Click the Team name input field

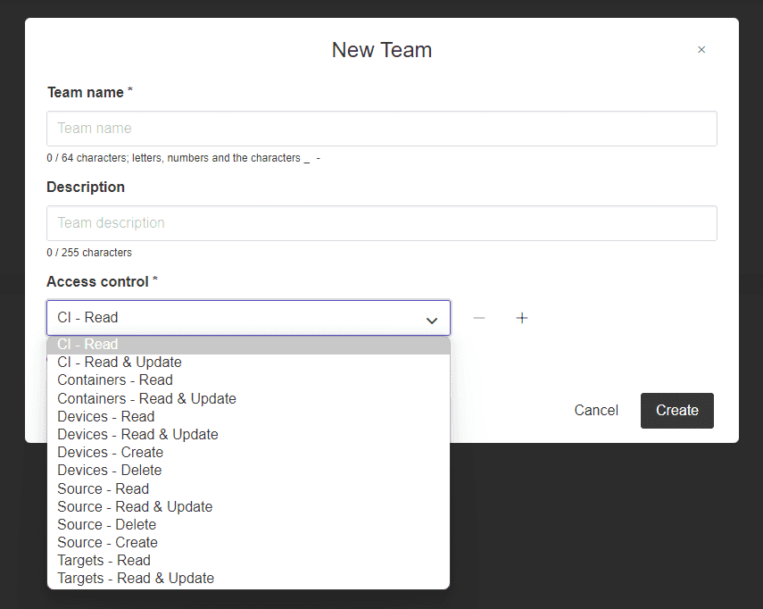click(x=381, y=129)
